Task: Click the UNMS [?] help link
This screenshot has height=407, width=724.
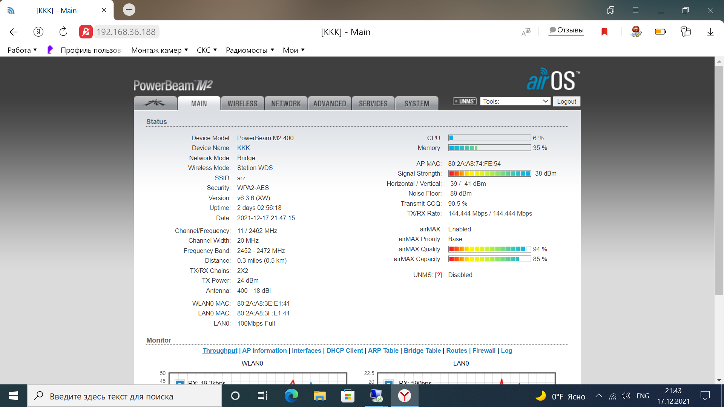Action: (x=438, y=275)
